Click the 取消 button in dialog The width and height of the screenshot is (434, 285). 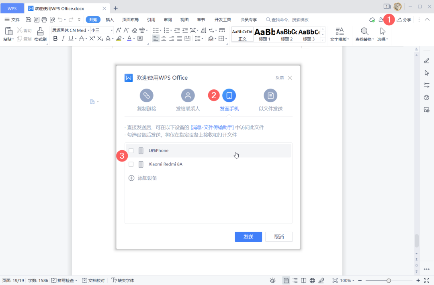[x=279, y=236]
